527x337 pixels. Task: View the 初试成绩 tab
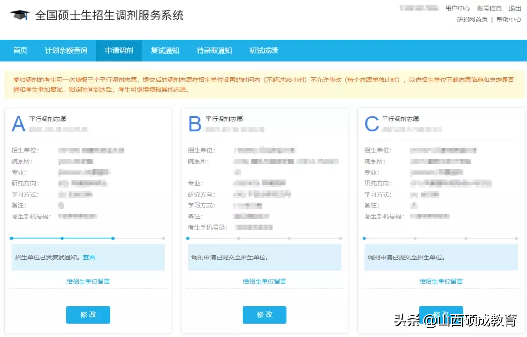click(263, 51)
